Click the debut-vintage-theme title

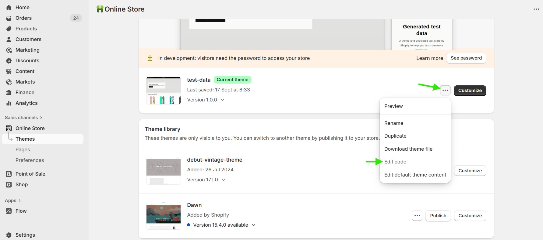click(215, 160)
